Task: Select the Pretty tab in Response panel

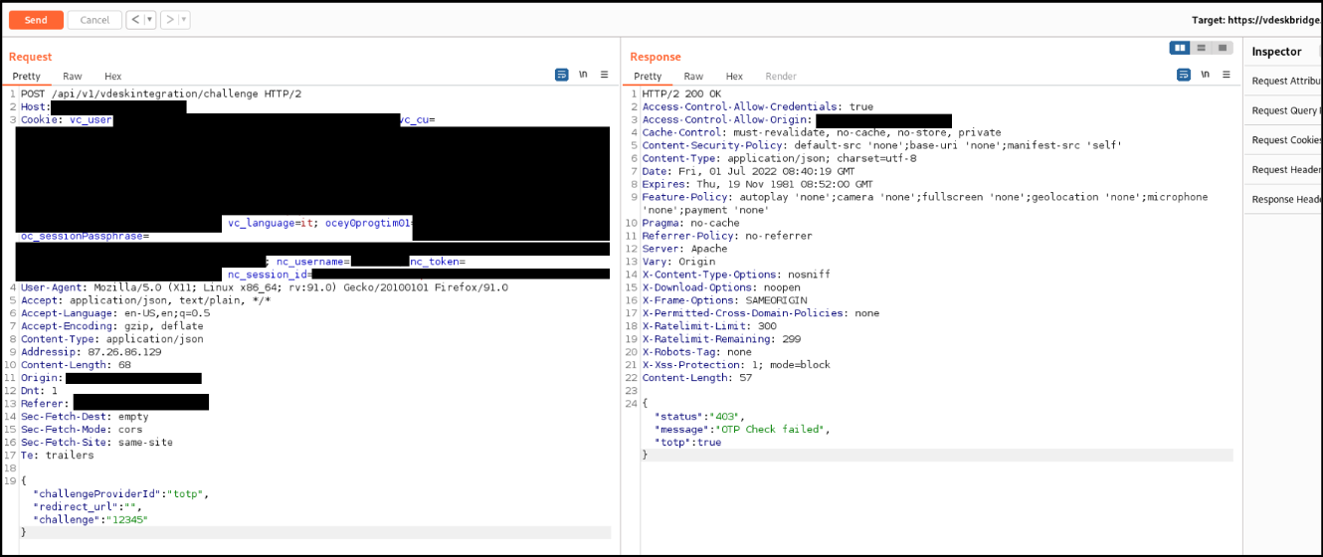Action: click(x=648, y=77)
